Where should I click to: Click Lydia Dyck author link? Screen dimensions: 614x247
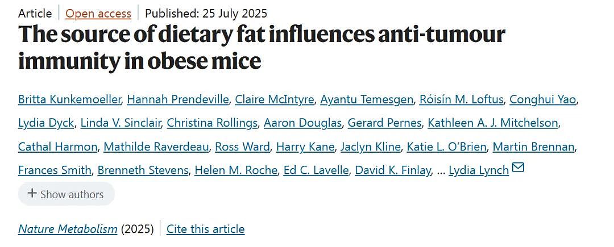click(46, 123)
